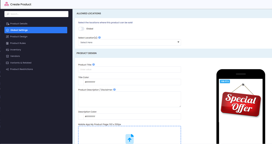
Task: Click the Title Color swatch
Action: point(81,82)
